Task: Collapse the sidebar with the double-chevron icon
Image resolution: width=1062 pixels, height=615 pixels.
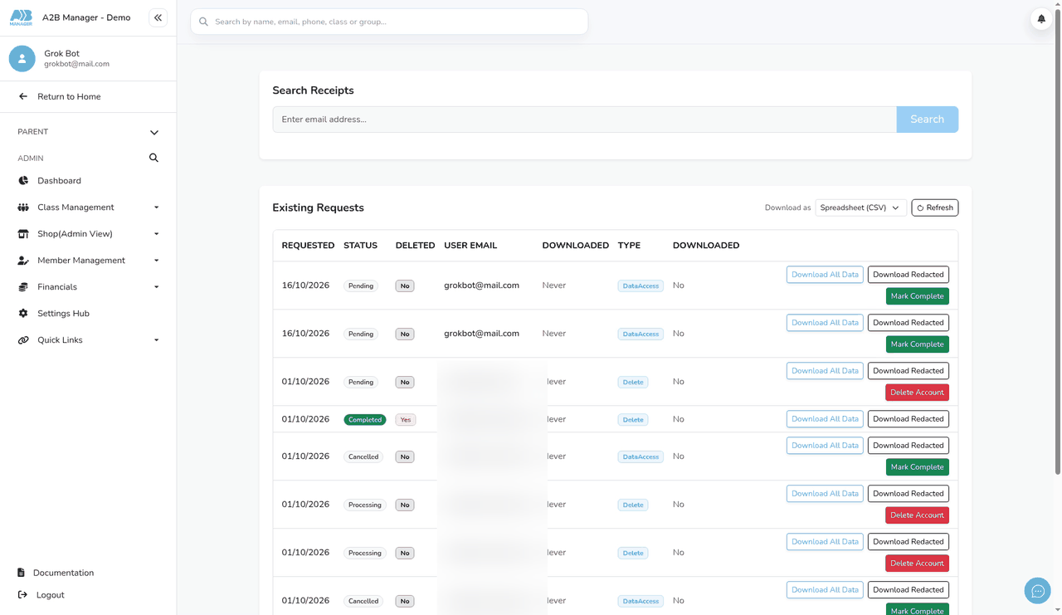Action: pyautogui.click(x=158, y=17)
